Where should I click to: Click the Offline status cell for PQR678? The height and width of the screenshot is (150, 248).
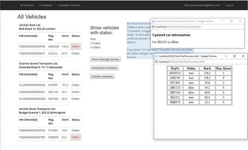75,137
